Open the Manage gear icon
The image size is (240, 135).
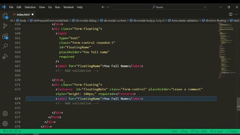pyautogui.click(x=5, y=123)
